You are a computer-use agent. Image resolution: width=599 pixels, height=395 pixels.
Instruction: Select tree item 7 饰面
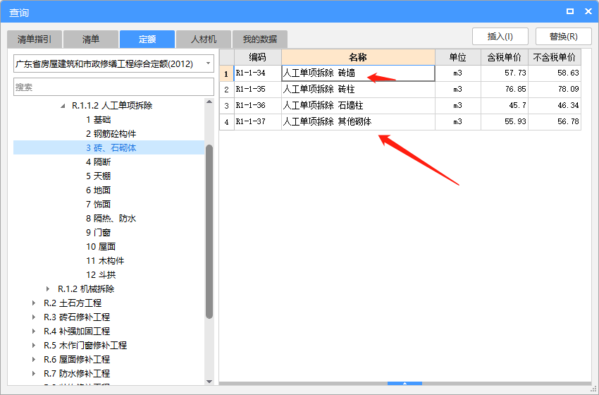[x=98, y=204]
